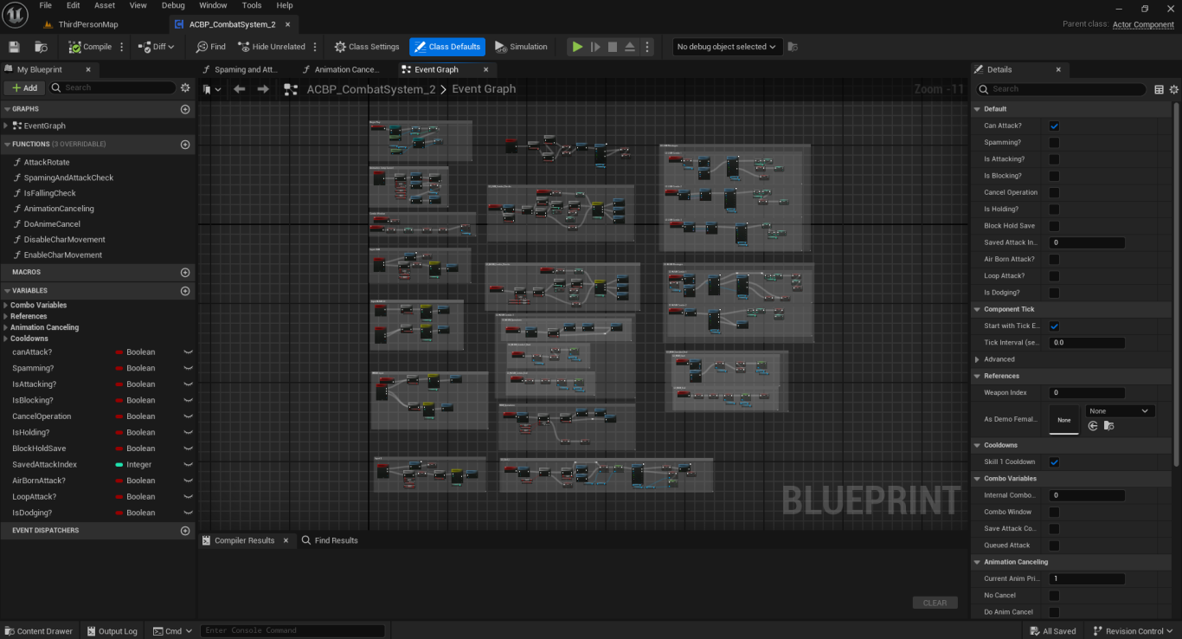This screenshot has width=1182, height=639.
Task: Click the Class Defaults button
Action: [447, 47]
